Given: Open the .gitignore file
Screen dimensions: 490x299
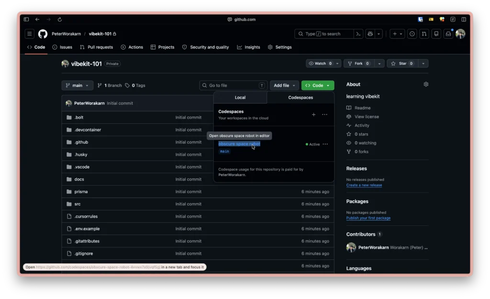Looking at the screenshot, I should 83,254.
